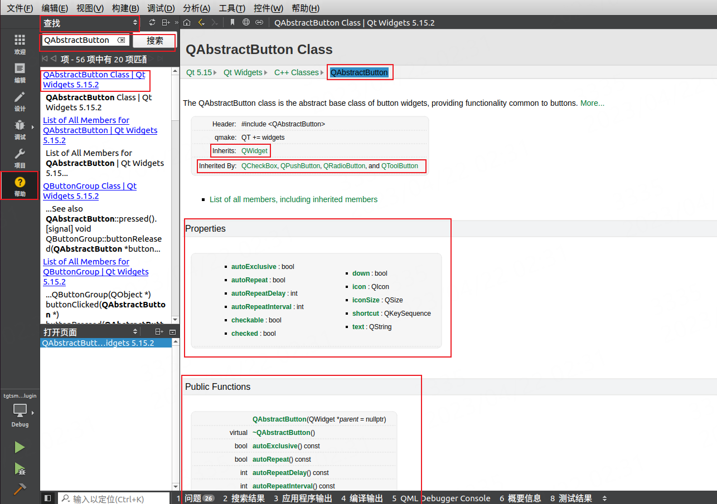This screenshot has width=717, height=504.
Task: Open QButtonGroup Class search result link
Action: [90, 191]
